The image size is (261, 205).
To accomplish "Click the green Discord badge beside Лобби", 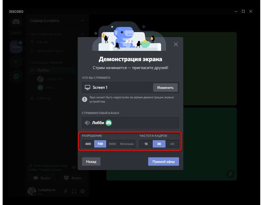I will (x=109, y=123).
